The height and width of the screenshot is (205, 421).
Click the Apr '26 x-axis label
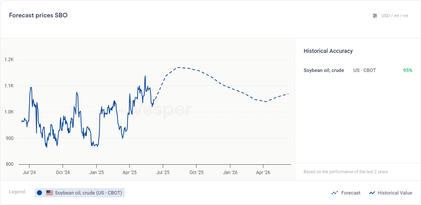tap(263, 172)
